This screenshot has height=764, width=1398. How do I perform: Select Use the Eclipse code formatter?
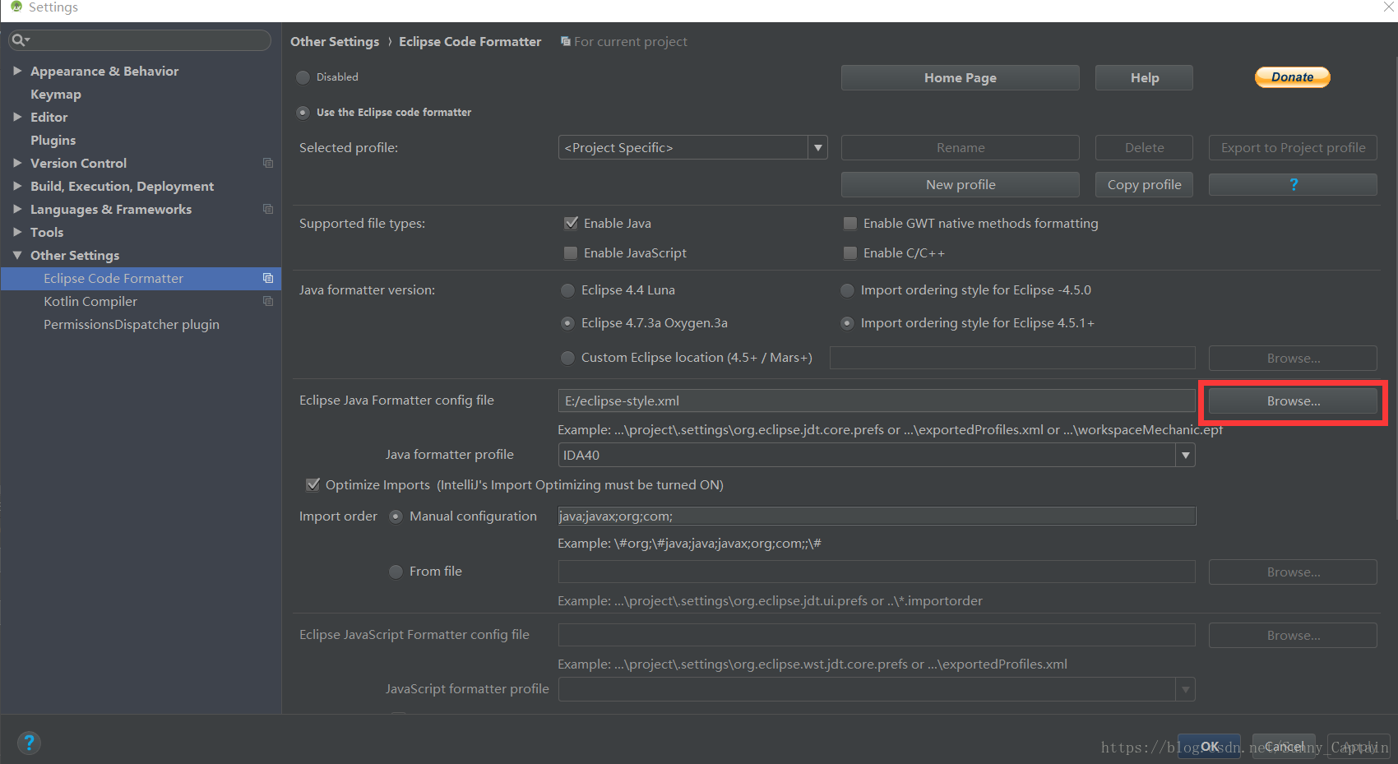tap(303, 113)
